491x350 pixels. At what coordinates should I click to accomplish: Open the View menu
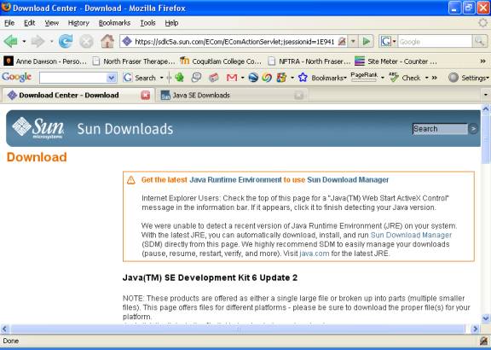coord(52,23)
